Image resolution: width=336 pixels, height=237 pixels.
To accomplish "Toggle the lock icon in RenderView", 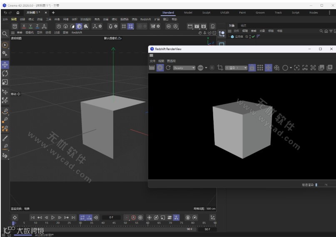I will click(252, 68).
